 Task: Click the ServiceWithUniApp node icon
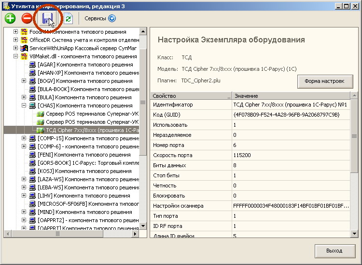[24, 48]
